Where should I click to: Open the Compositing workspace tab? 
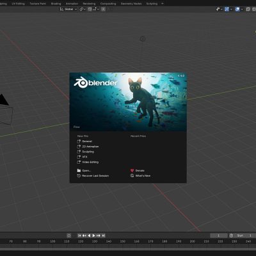tap(108, 4)
